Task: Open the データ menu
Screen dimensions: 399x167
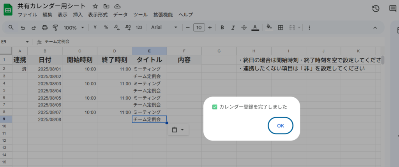Action: click(121, 14)
